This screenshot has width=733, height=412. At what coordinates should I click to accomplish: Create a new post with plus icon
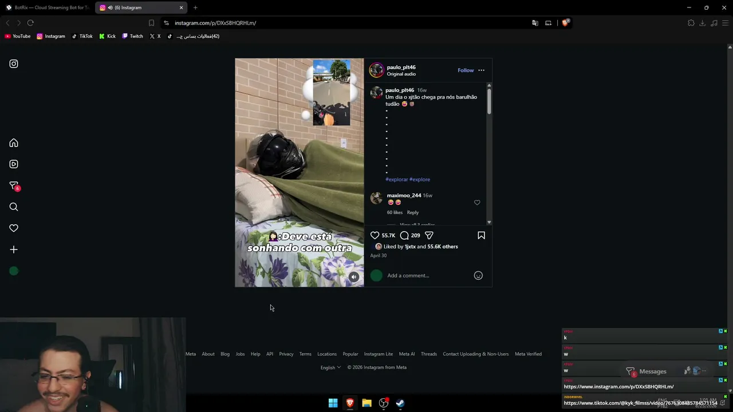pyautogui.click(x=14, y=249)
